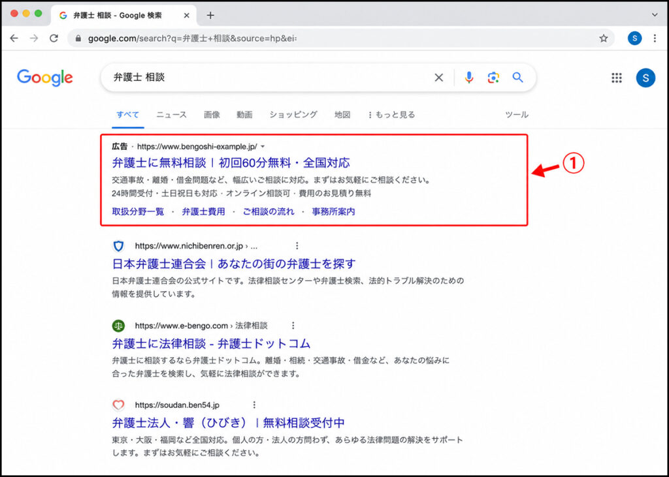Screen dimensions: 669x477
Task: Switch to the 地図 tab
Action: (x=342, y=115)
